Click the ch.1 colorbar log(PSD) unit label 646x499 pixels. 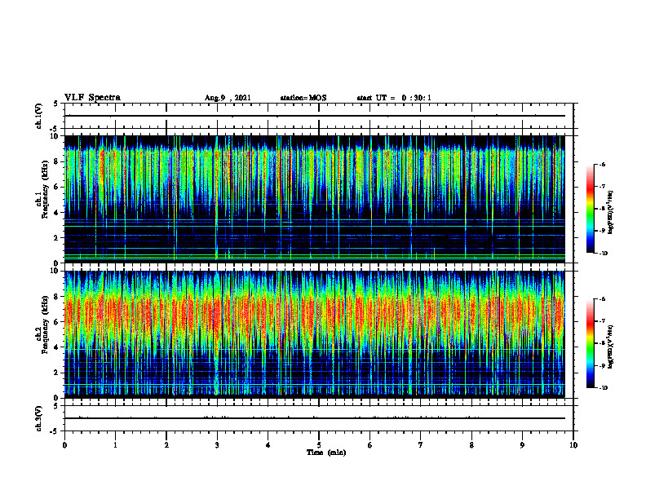(x=611, y=213)
